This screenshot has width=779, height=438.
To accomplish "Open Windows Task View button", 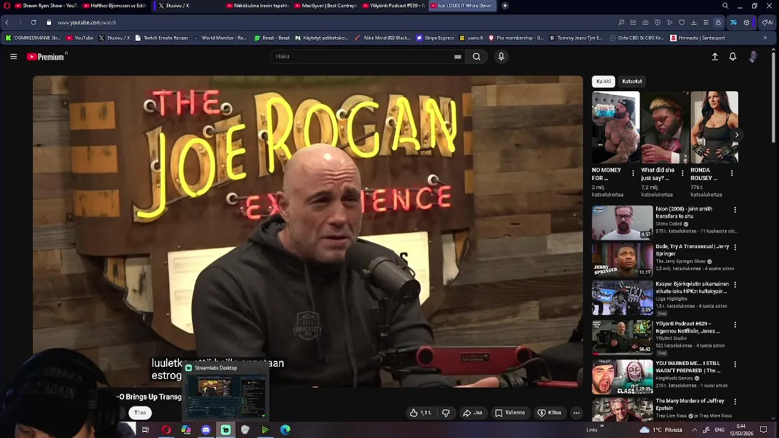I will pos(145,430).
